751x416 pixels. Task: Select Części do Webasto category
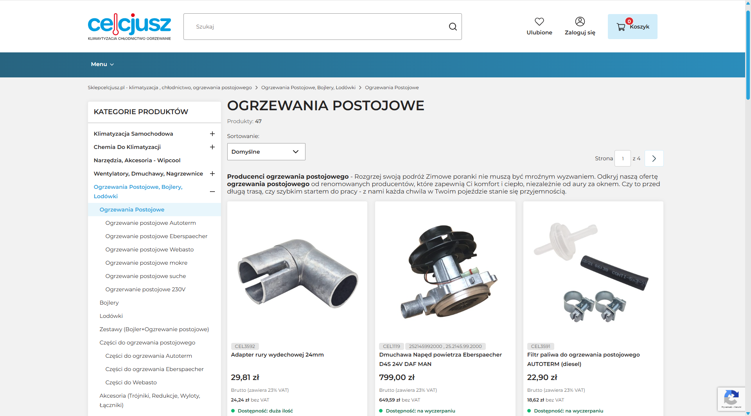coord(131,382)
